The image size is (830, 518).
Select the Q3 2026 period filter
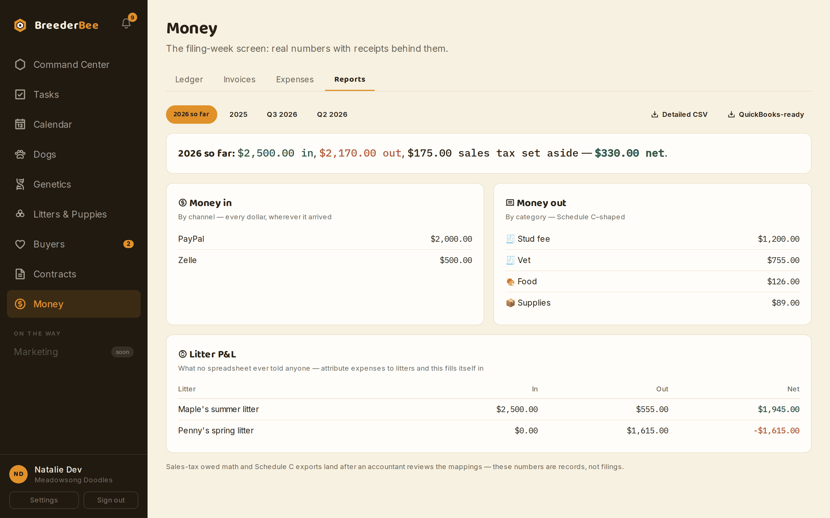(282, 115)
